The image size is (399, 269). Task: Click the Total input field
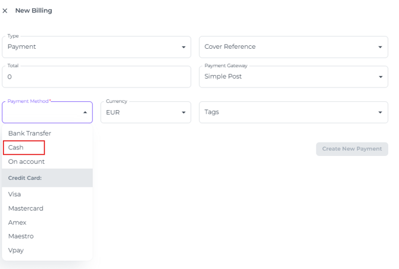point(96,77)
